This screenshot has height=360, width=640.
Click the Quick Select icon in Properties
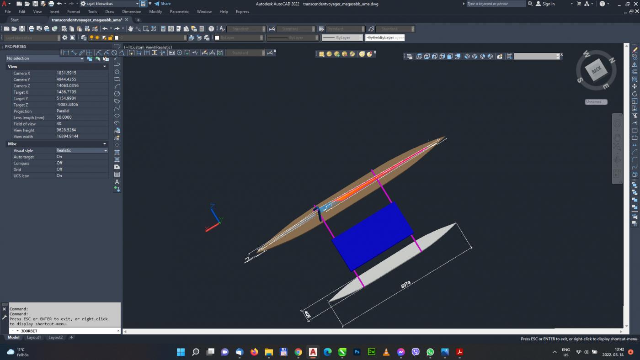click(106, 58)
